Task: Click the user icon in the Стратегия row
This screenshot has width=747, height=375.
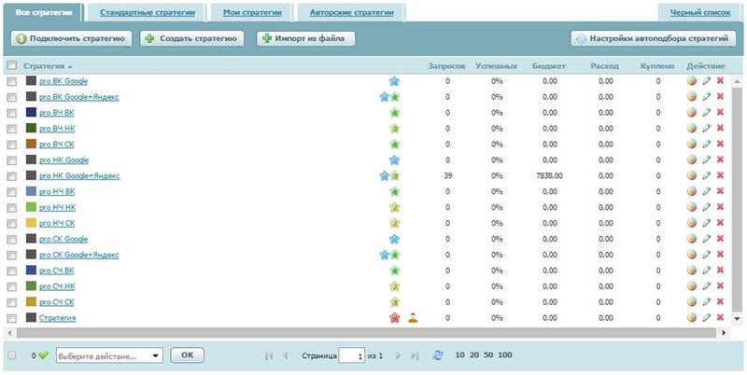Action: point(413,318)
